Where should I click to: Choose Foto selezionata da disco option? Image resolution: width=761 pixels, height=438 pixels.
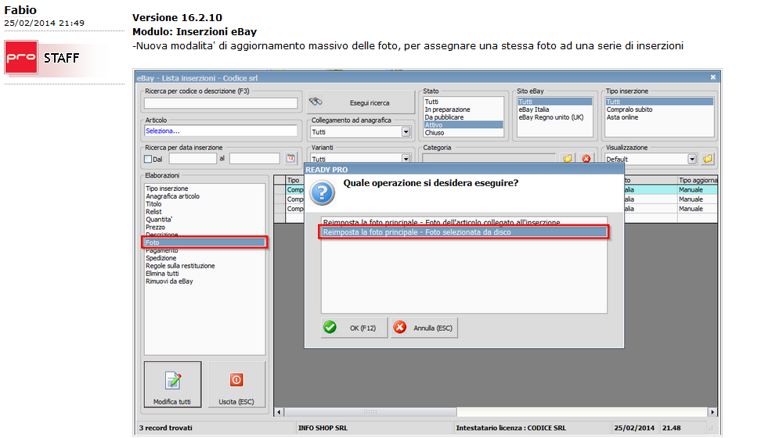463,232
